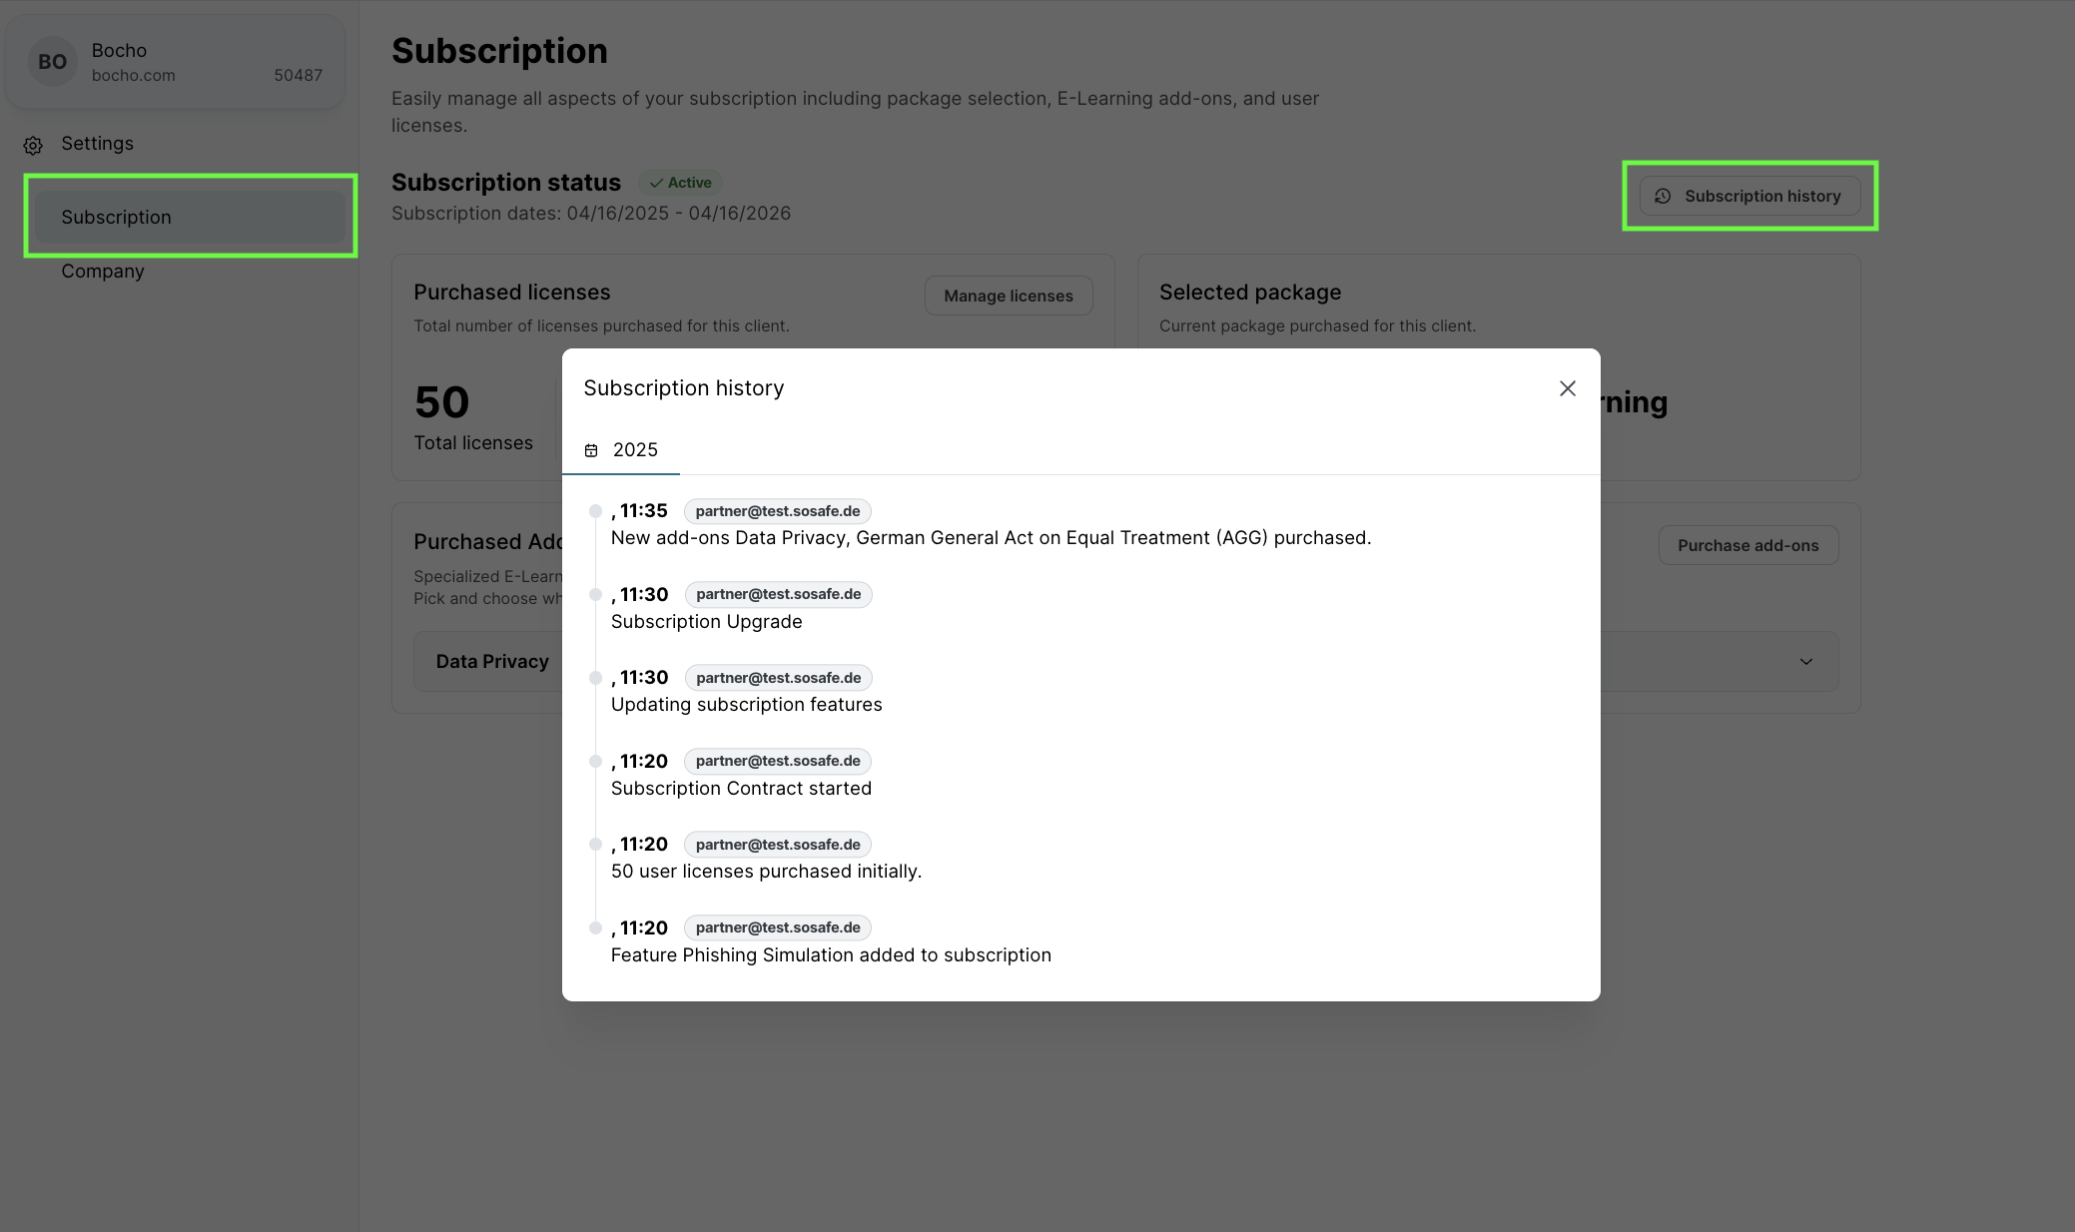This screenshot has width=2075, height=1232.
Task: Click the Bocho account card
Action: pos(176,62)
